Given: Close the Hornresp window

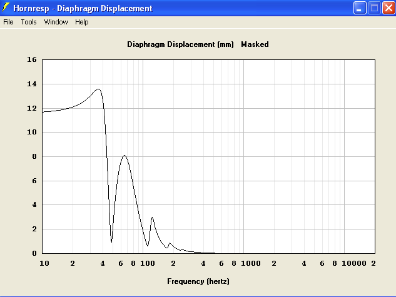Looking at the screenshot, I should 388,8.
